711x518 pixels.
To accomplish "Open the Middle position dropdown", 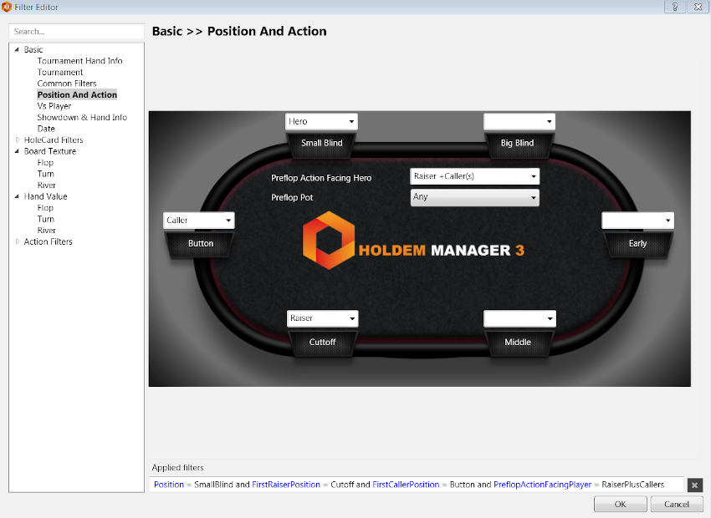I will pos(519,318).
